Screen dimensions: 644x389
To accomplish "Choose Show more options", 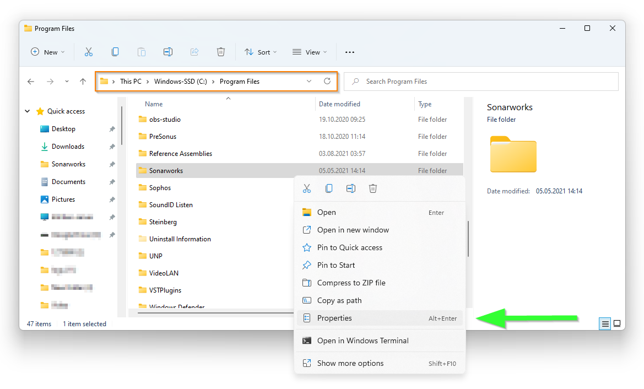I will [381, 364].
